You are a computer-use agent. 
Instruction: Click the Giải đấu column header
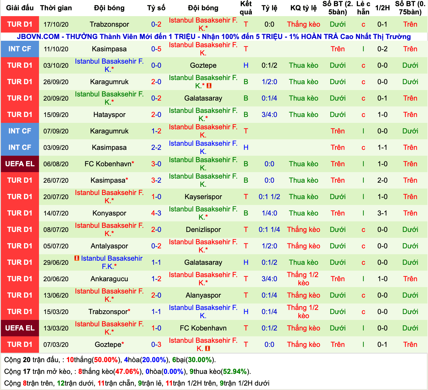[20, 8]
